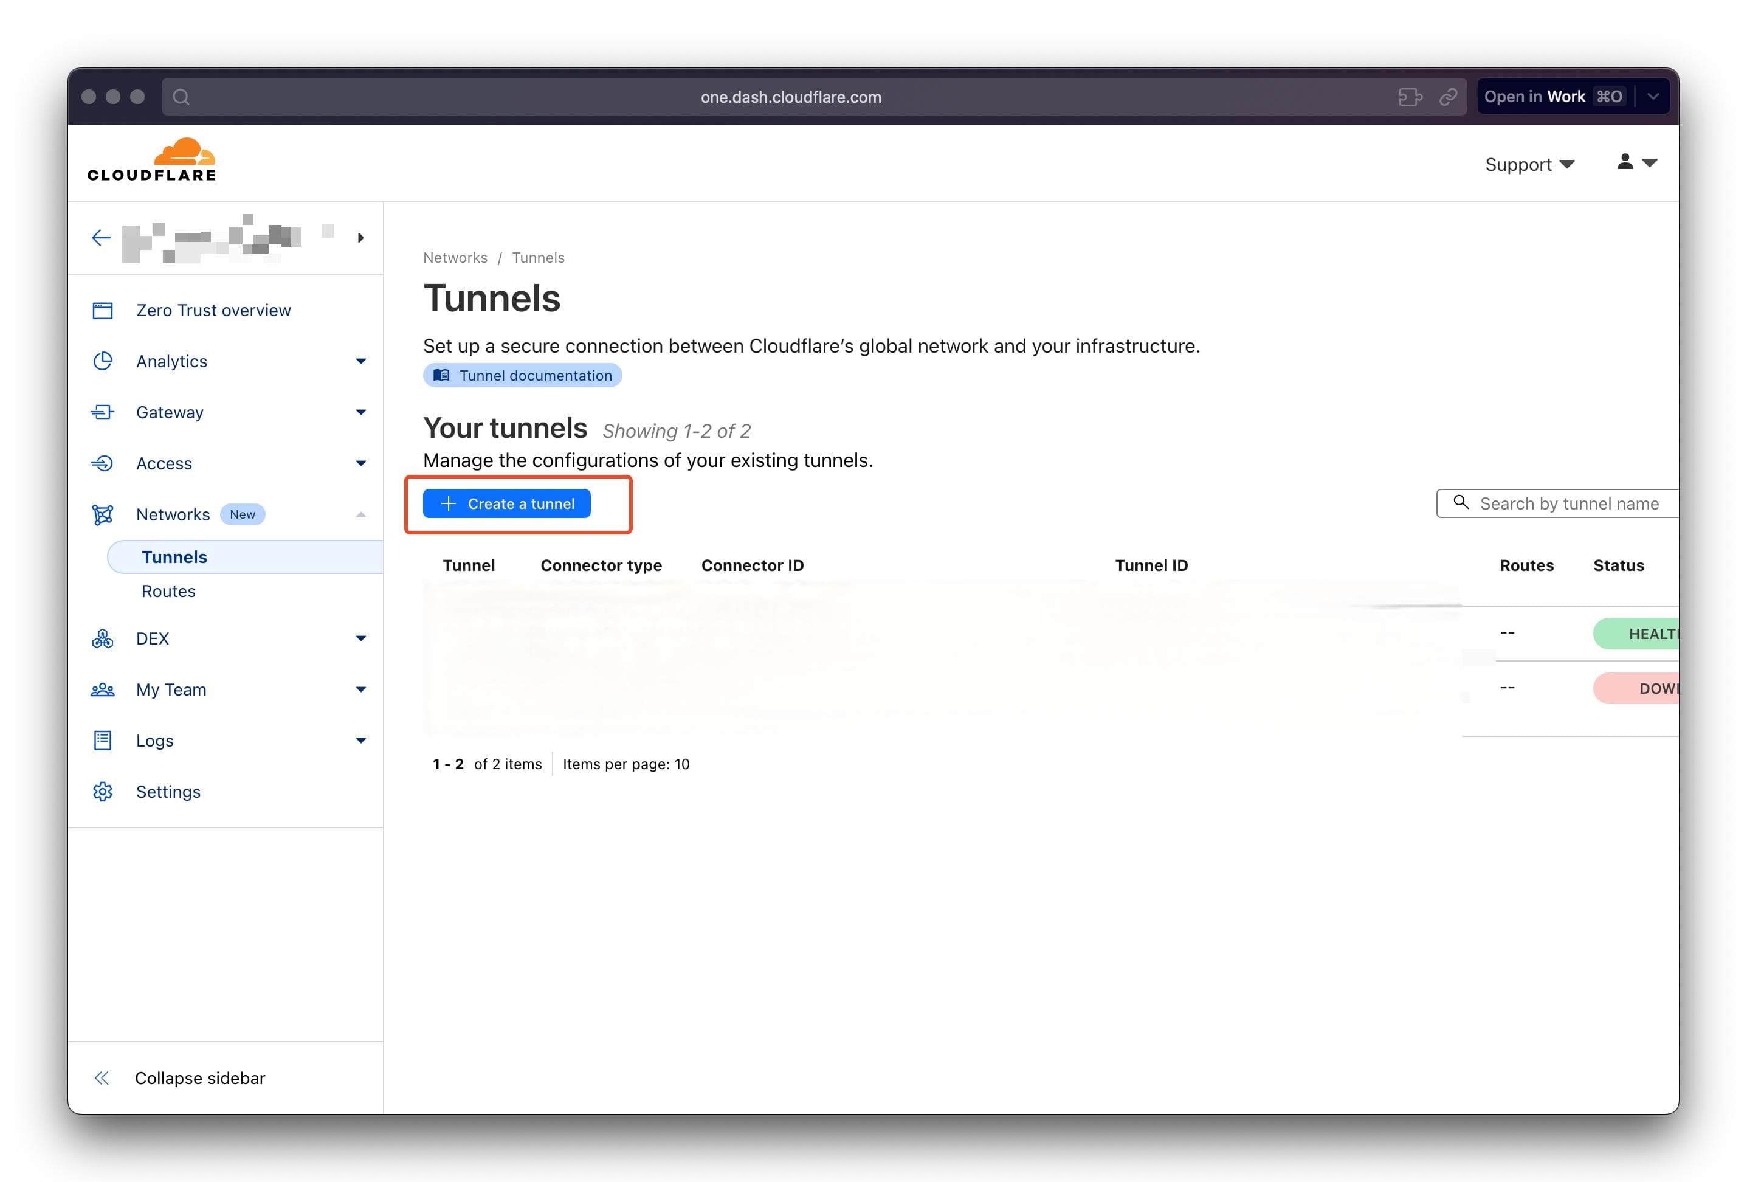Click the plus icon on Create a tunnel
Image resolution: width=1747 pixels, height=1182 pixels.
(x=448, y=505)
